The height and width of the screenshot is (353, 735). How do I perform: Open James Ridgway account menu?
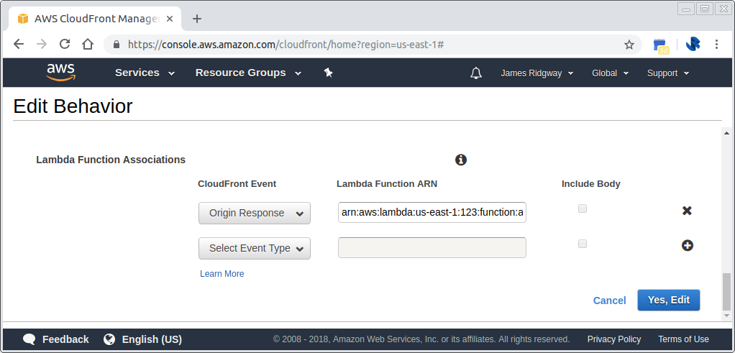(537, 73)
